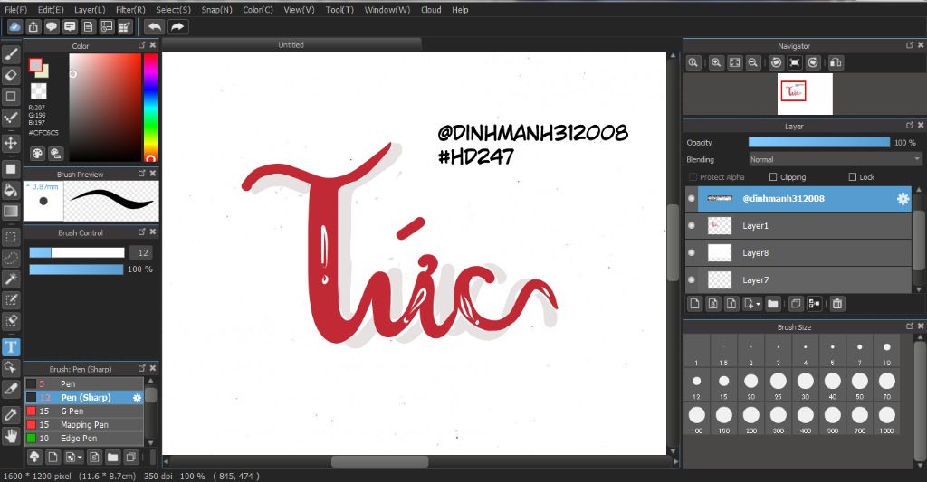Check the Protect Alpha option
Screen dimensions: 927x482
click(x=693, y=177)
